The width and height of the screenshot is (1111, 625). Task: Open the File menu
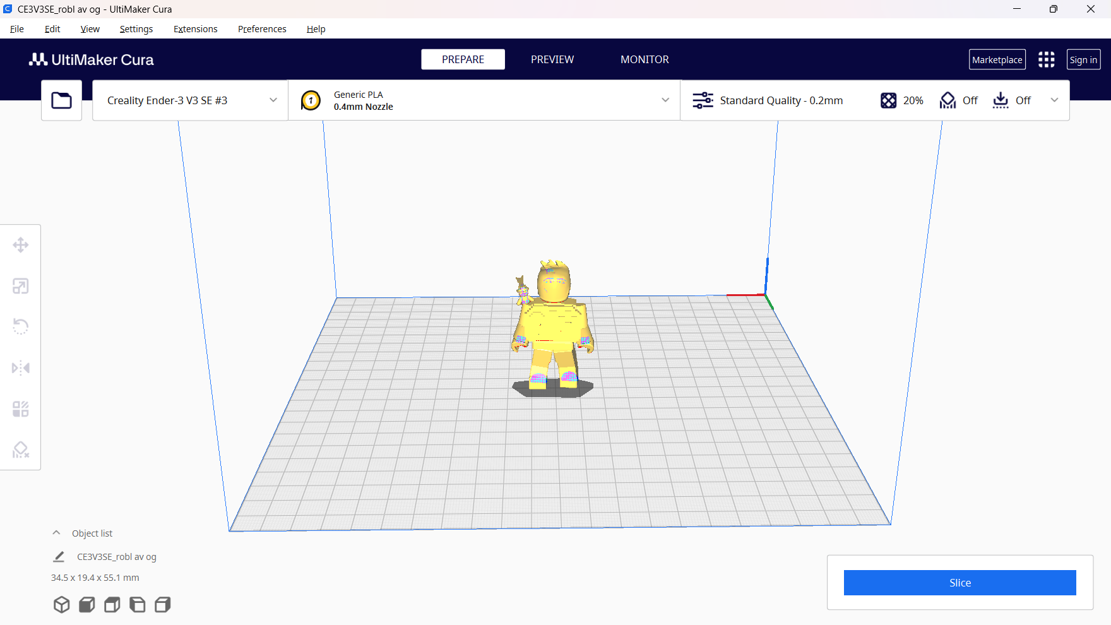pyautogui.click(x=17, y=29)
